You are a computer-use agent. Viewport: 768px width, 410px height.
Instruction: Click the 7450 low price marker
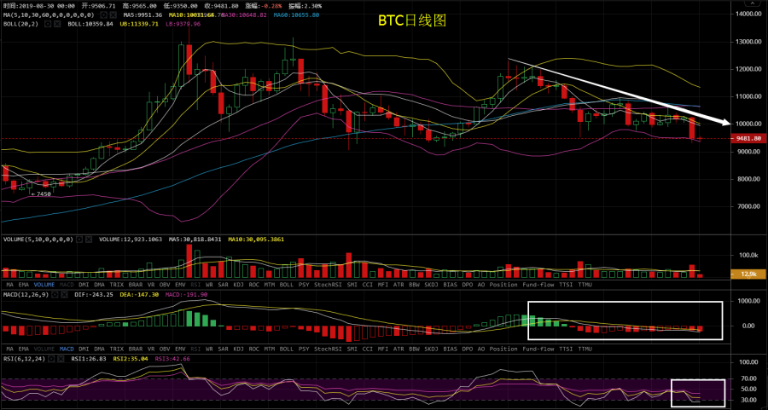click(41, 194)
